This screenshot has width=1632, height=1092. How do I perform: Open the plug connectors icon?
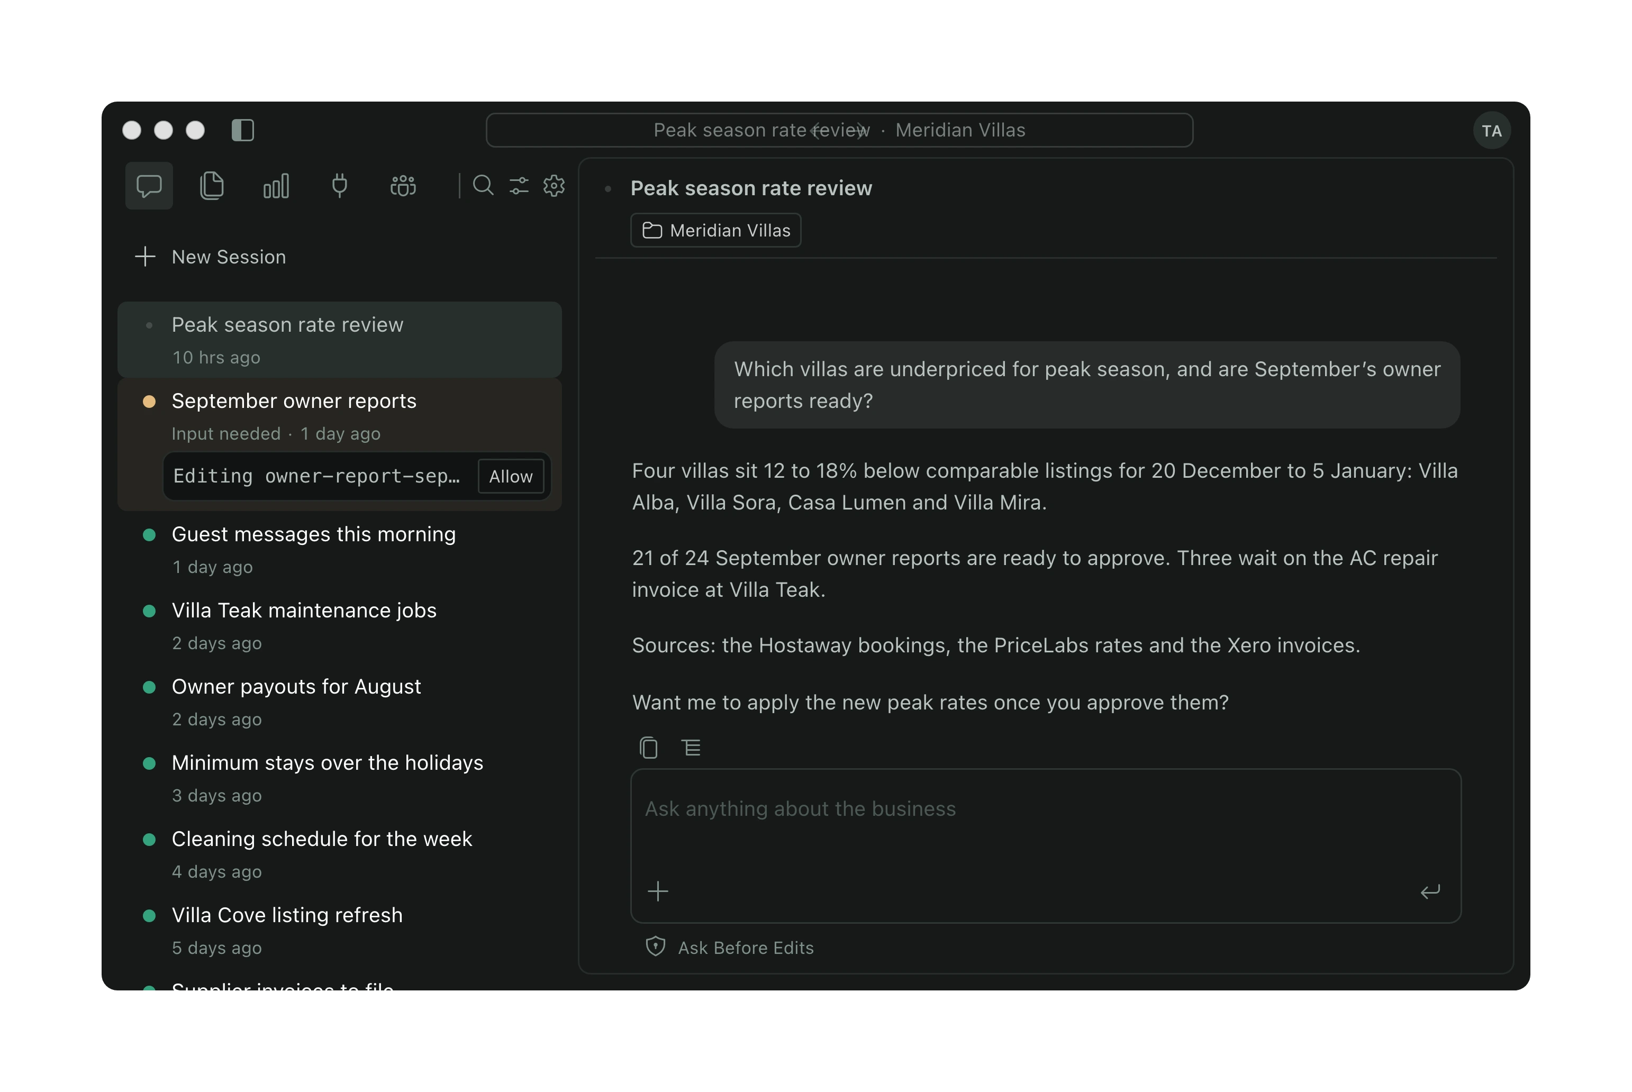pos(340,186)
